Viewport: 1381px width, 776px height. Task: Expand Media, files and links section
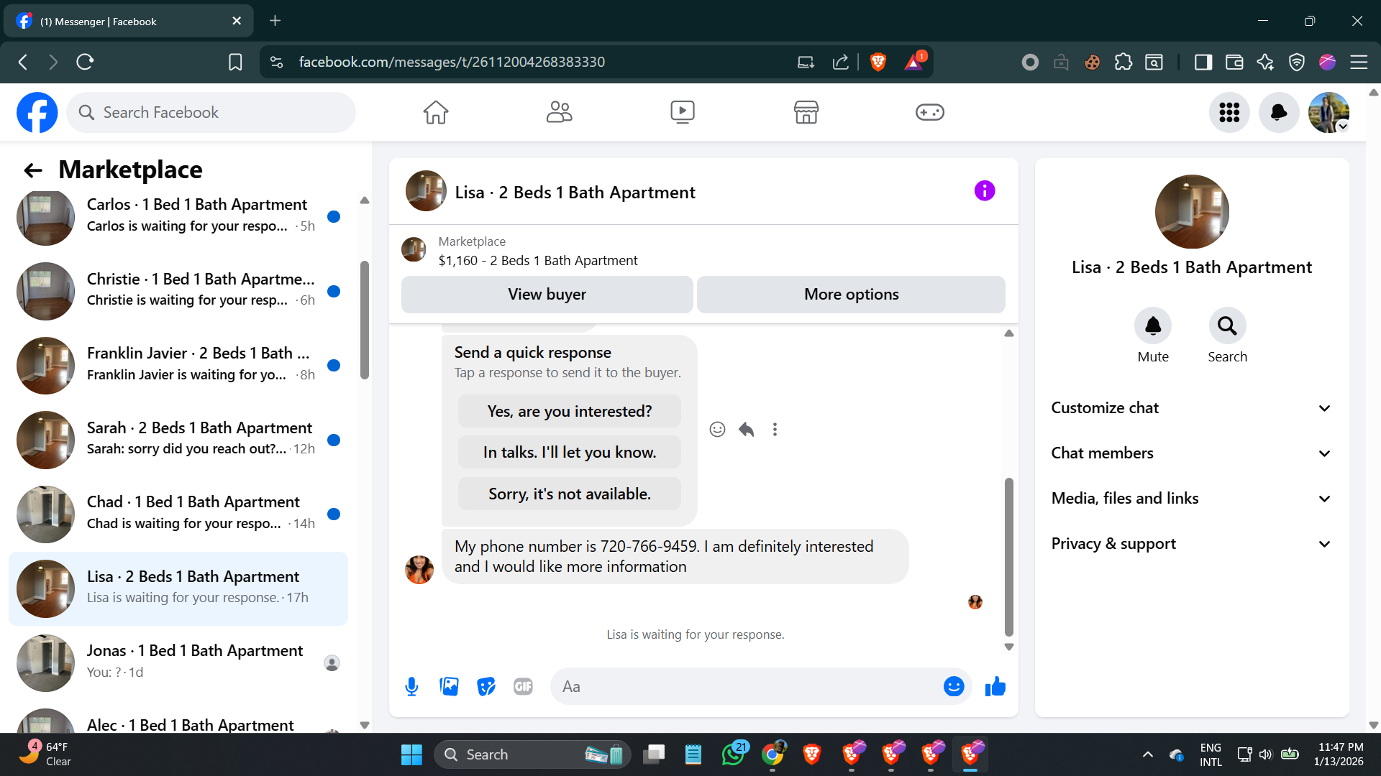pos(1190,499)
